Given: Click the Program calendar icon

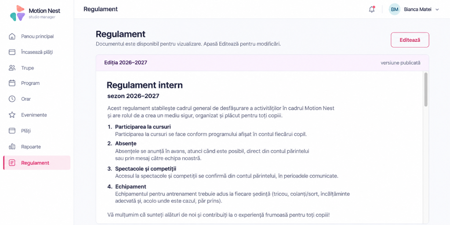Looking at the screenshot, I should 12,83.
